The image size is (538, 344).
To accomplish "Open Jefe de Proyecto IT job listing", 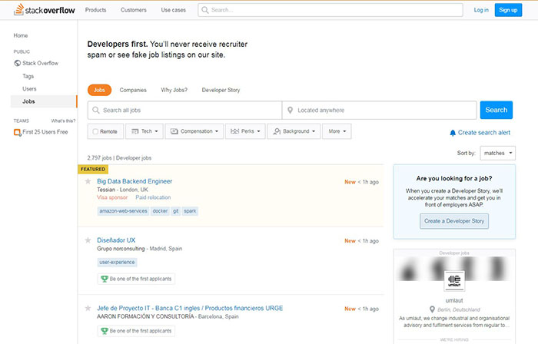I will point(190,308).
